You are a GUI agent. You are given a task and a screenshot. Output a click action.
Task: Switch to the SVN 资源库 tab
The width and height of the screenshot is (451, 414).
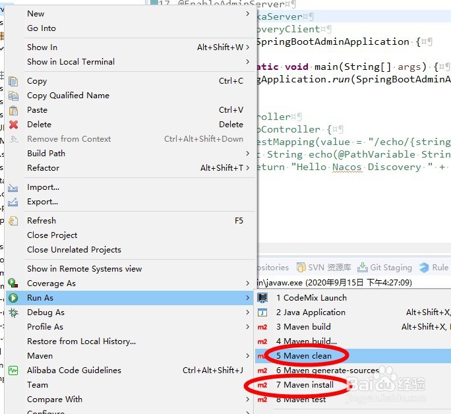pos(324,268)
